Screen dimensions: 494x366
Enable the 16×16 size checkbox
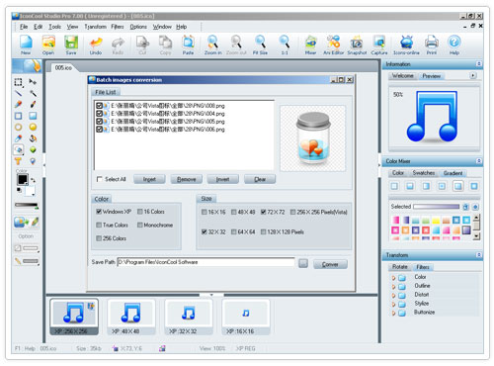pyautogui.click(x=205, y=212)
